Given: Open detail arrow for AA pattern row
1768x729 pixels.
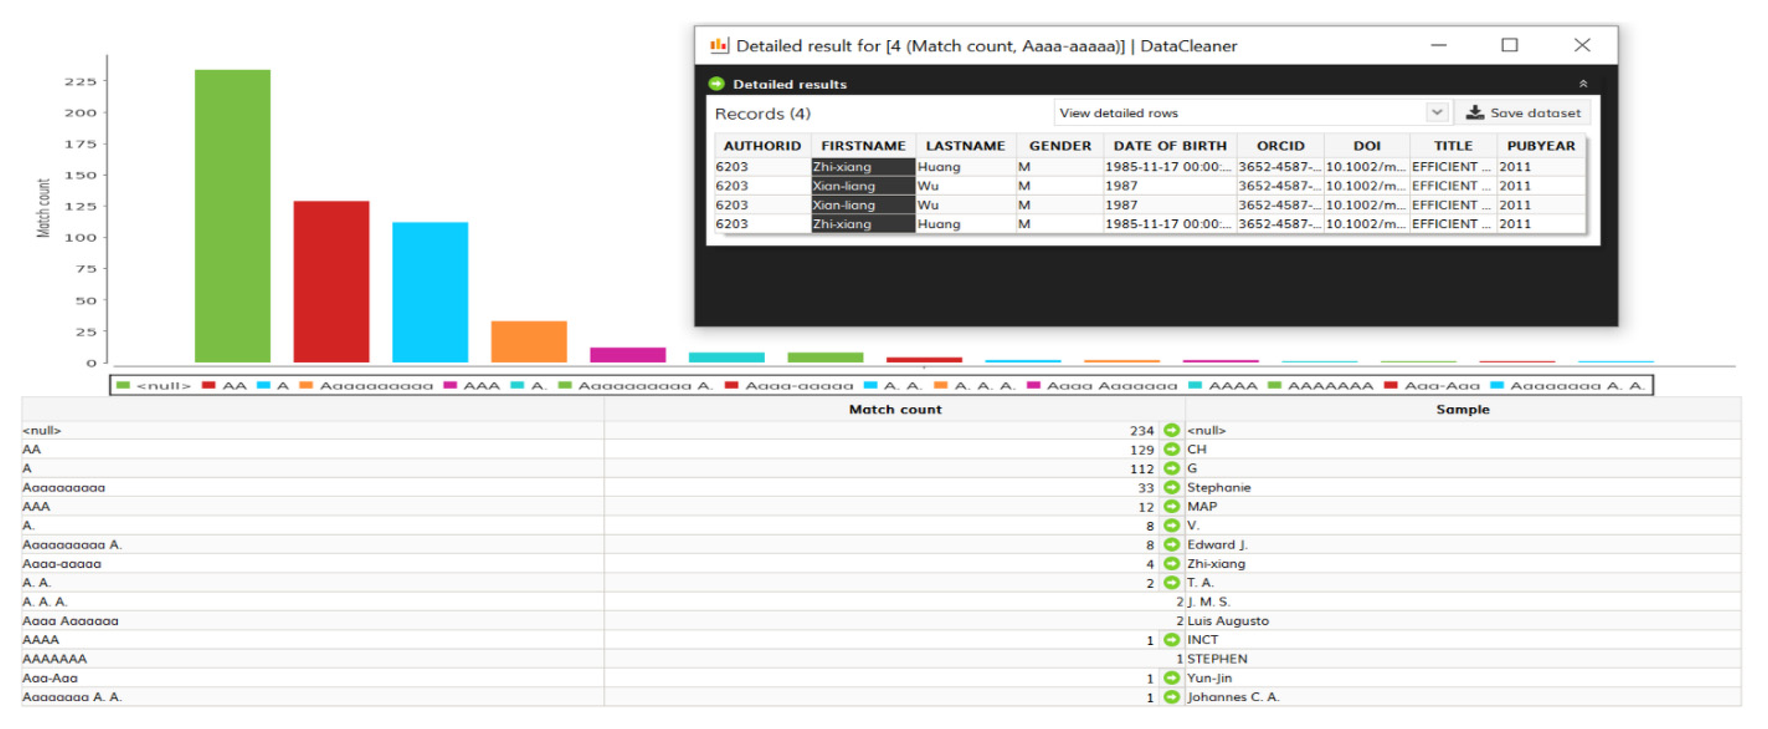Looking at the screenshot, I should point(1171,450).
